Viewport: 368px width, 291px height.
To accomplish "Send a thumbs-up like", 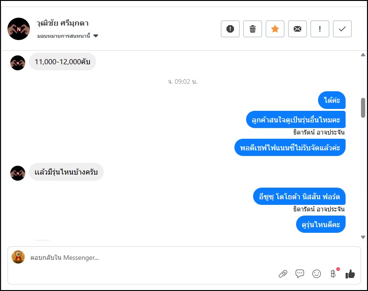I will [350, 274].
